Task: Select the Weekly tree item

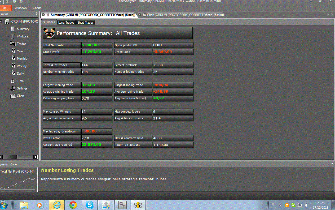Action: tap(22, 66)
